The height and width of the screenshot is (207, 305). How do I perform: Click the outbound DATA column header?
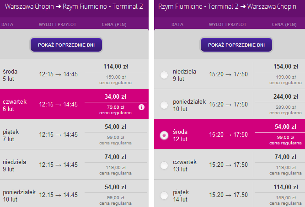pyautogui.click(x=7, y=25)
